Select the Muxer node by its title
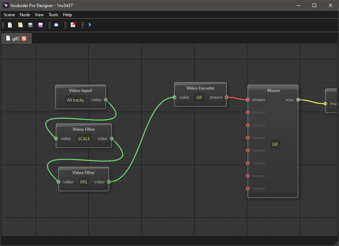The image size is (339, 246). point(273,90)
